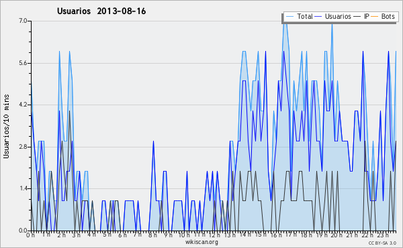Click the '22 h' x-axis label
The width and height of the screenshot is (403, 248).
pyautogui.click(x=367, y=235)
